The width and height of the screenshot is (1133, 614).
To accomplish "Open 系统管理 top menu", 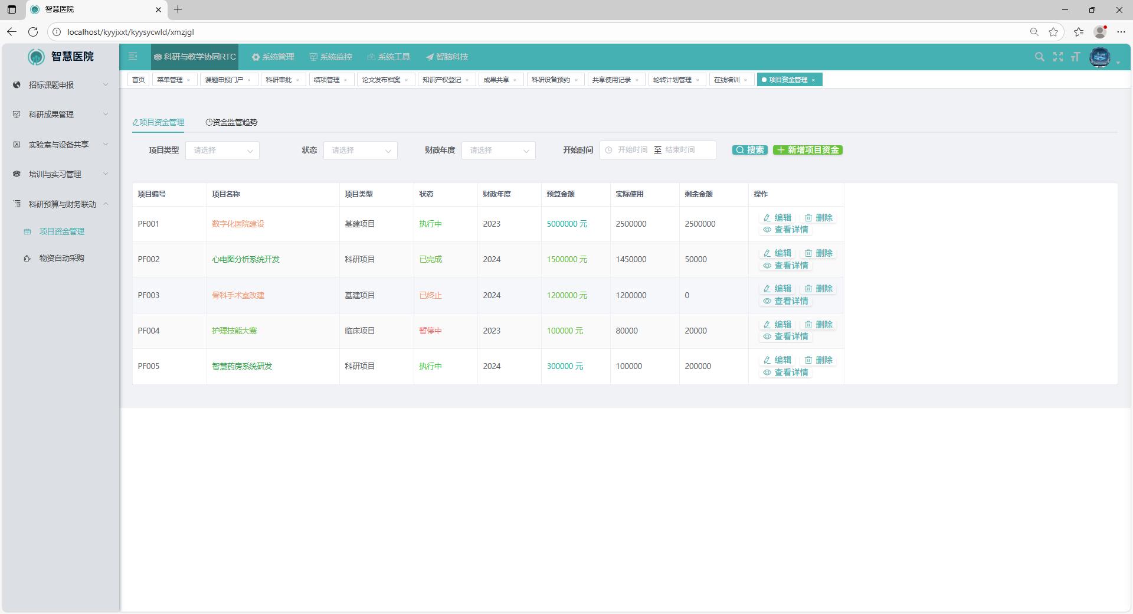I will click(273, 57).
